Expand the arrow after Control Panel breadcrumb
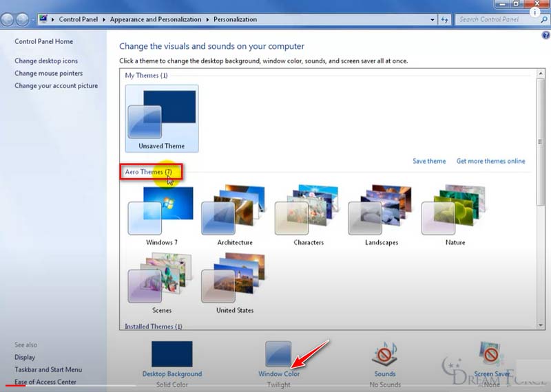 click(x=104, y=20)
